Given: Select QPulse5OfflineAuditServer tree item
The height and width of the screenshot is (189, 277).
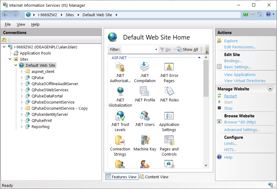Looking at the screenshot, I should (x=55, y=84).
